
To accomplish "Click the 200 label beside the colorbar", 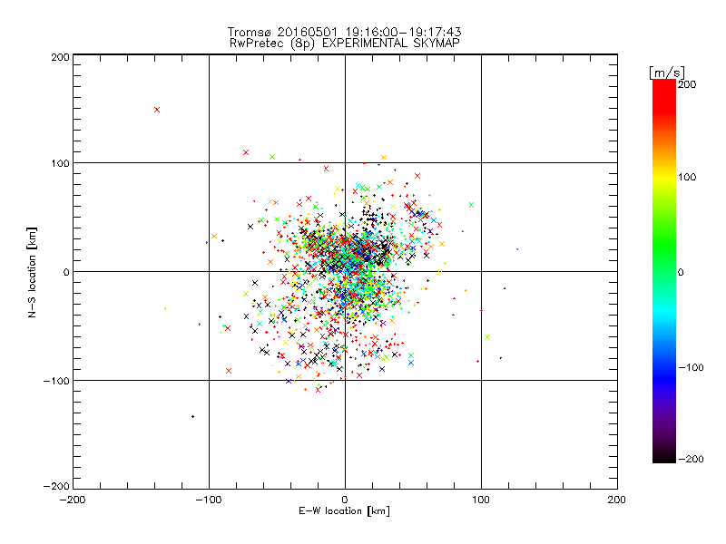I will 687,84.
